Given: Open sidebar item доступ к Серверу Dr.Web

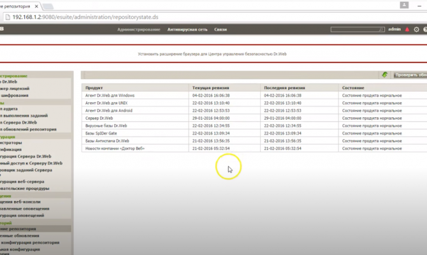Looking at the screenshot, I should (31, 163).
